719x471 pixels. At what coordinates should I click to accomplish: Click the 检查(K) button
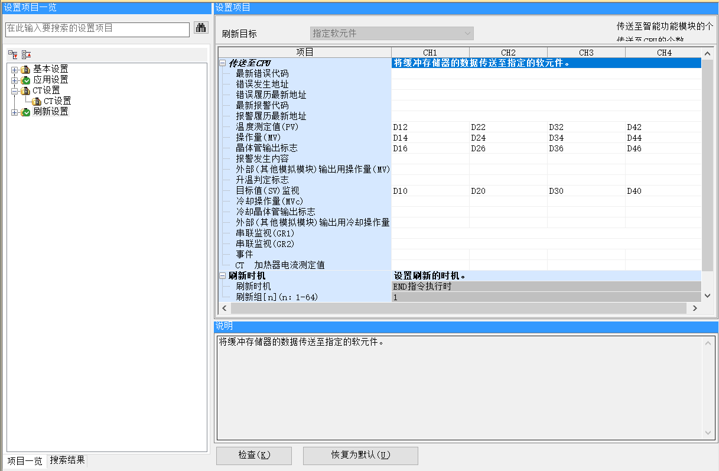click(254, 456)
